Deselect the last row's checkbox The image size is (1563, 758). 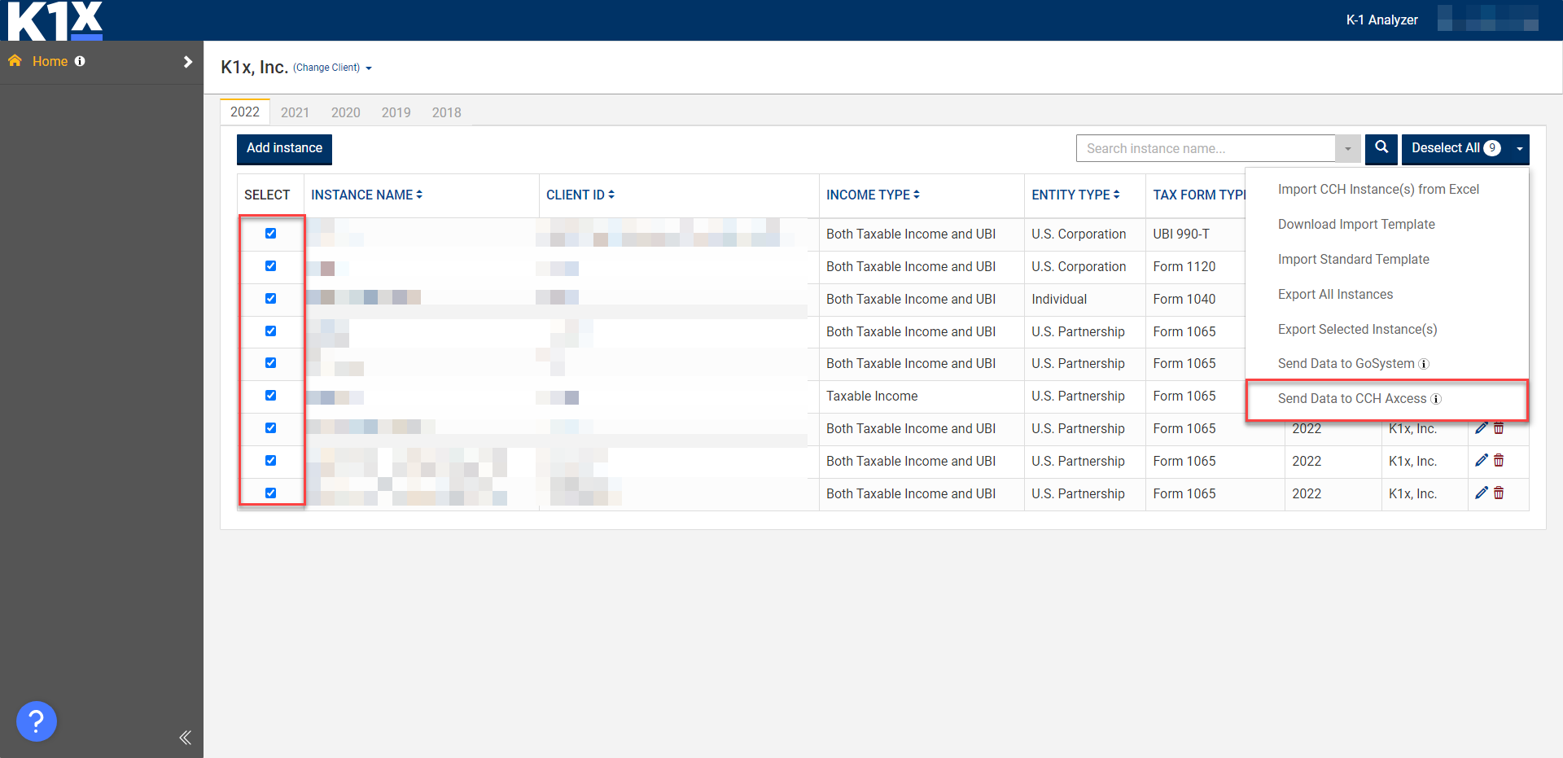(271, 493)
